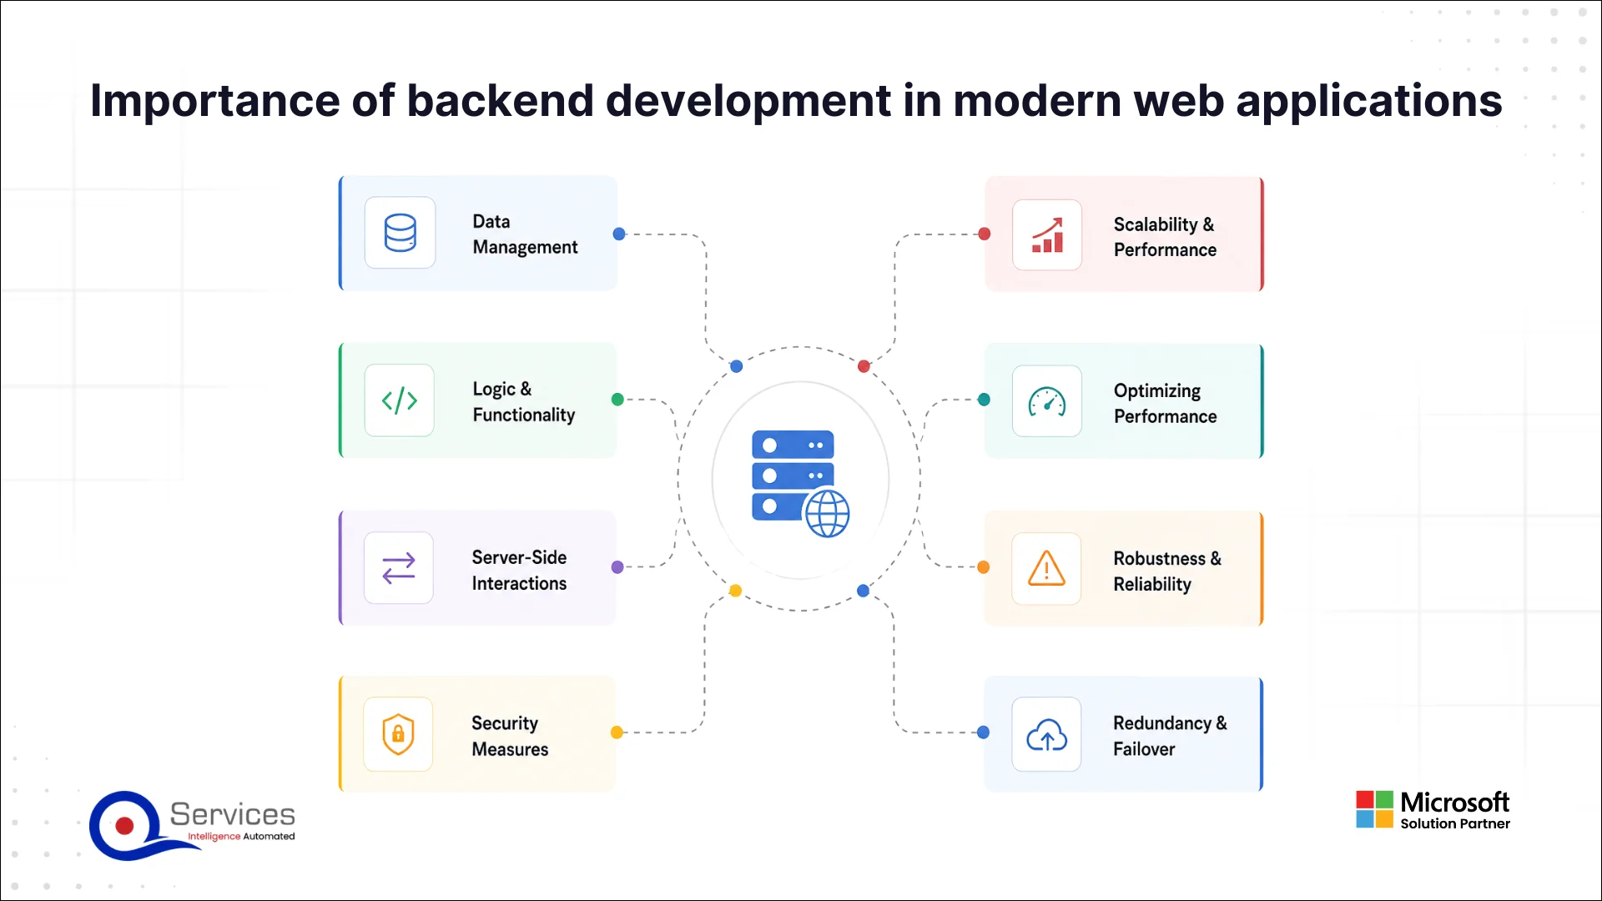Select the 'Scalability & Performance' label
Screen dimensions: 1602x901
click(1165, 237)
